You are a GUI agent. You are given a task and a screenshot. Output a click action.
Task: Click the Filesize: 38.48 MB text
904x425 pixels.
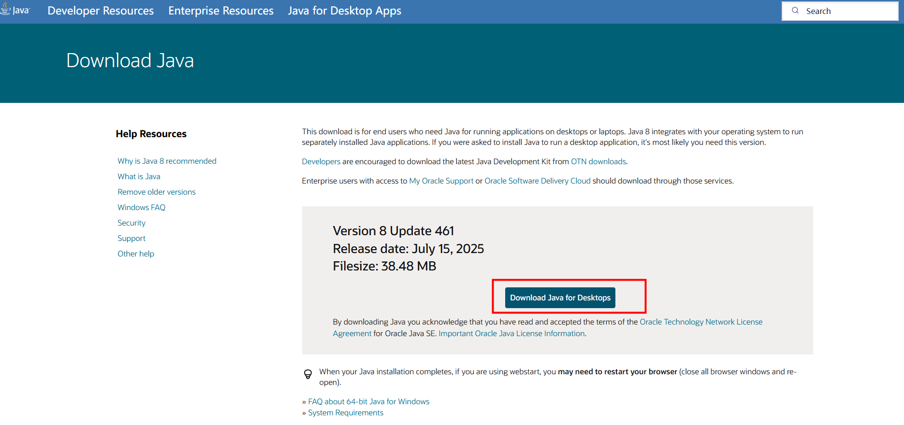(385, 266)
